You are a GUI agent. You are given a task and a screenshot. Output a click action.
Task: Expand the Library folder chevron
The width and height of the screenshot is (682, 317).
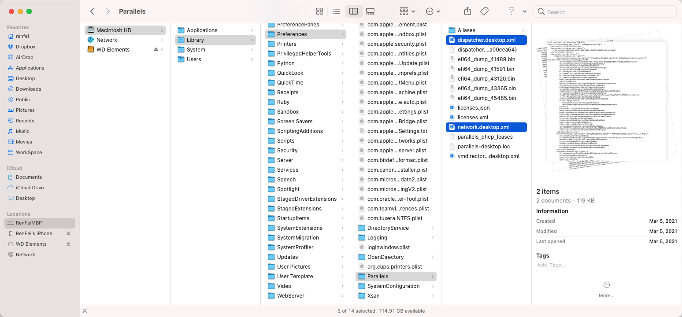[x=252, y=40]
